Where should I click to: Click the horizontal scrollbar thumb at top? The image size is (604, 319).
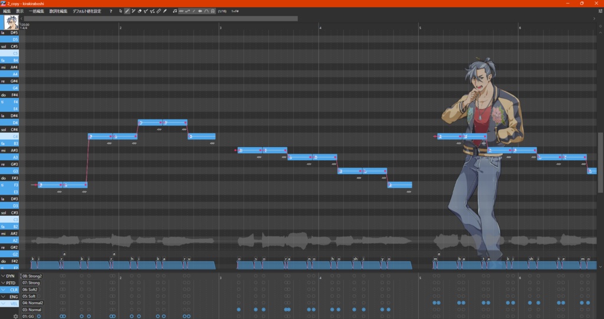coord(160,18)
